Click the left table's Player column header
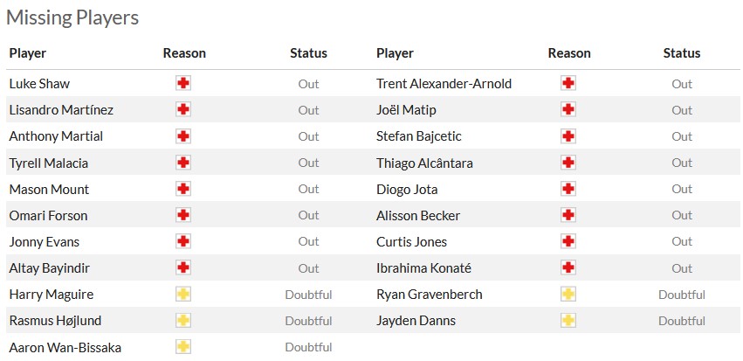Viewport: 743px width, 361px height. coord(28,53)
